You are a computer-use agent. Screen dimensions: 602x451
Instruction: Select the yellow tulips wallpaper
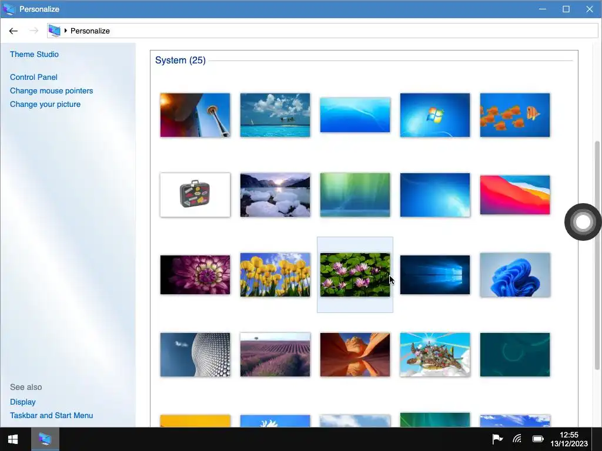pos(275,275)
